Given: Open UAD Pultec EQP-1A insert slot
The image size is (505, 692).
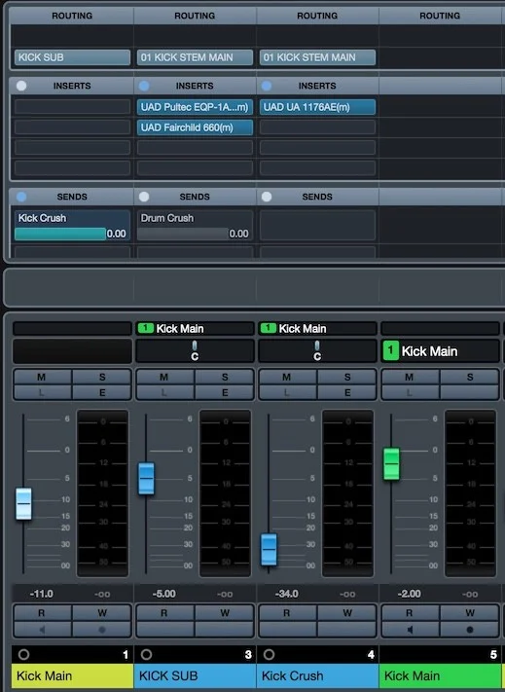Looking at the screenshot, I should 195,107.
